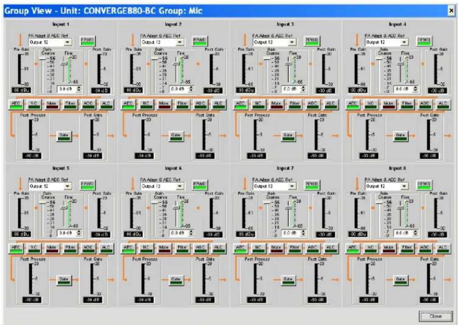458x325 pixels.
Task: Toggle AGC on Input 3
Action: (x=312, y=104)
